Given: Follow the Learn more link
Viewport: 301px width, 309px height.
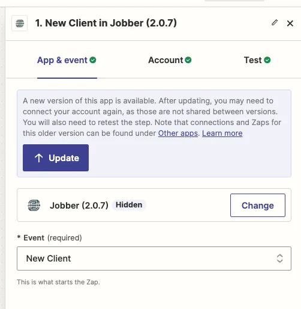Looking at the screenshot, I should coord(222,133).
